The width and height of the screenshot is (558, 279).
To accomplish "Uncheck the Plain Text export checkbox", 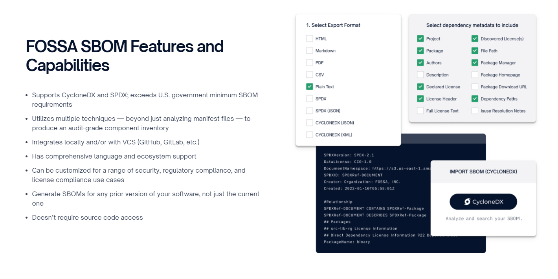I will (309, 87).
